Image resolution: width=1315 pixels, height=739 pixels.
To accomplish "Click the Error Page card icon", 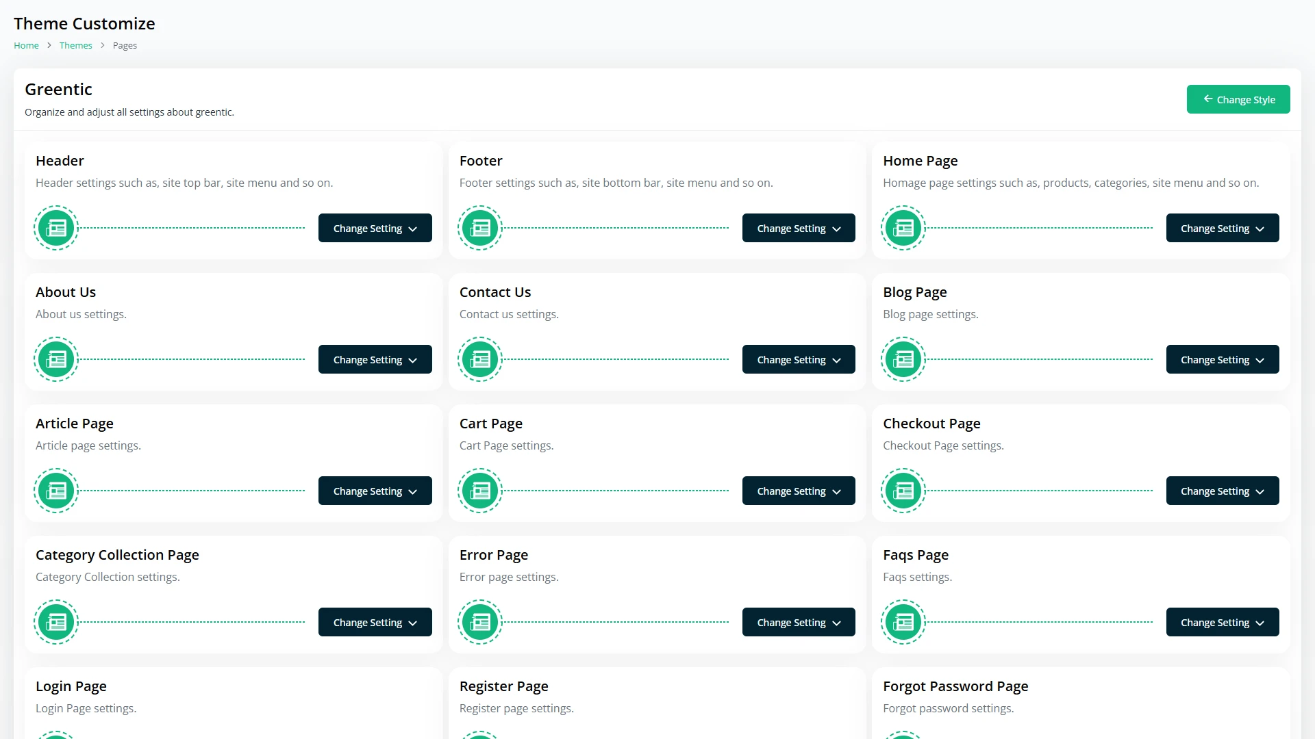I will click(x=480, y=622).
